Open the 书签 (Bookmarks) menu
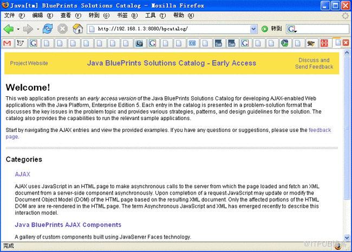The height and width of the screenshot is (252, 352). click(127, 16)
